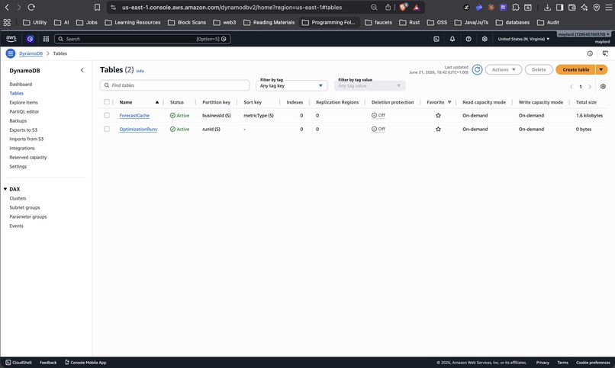Collapse the DynamoDB side panel
Screen dimensions: 615x368
(82, 70)
